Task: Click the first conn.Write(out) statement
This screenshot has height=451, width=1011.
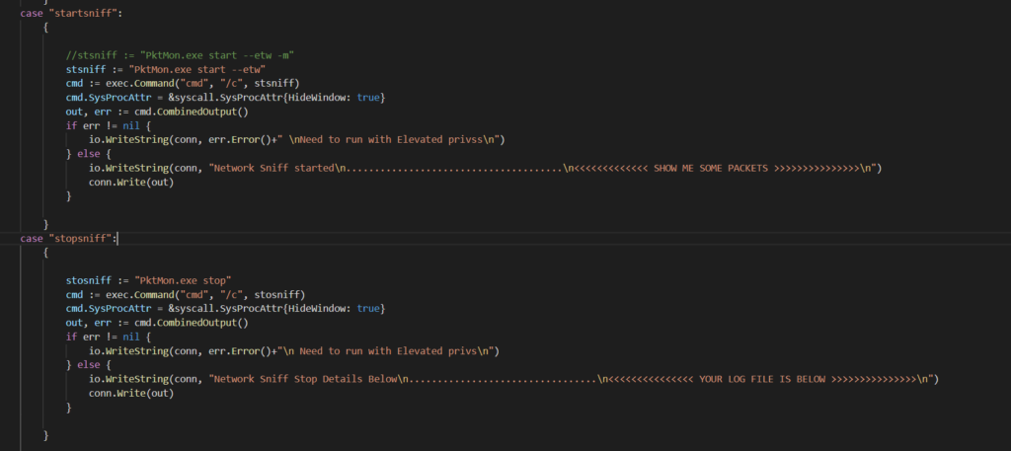Action: [x=131, y=183]
